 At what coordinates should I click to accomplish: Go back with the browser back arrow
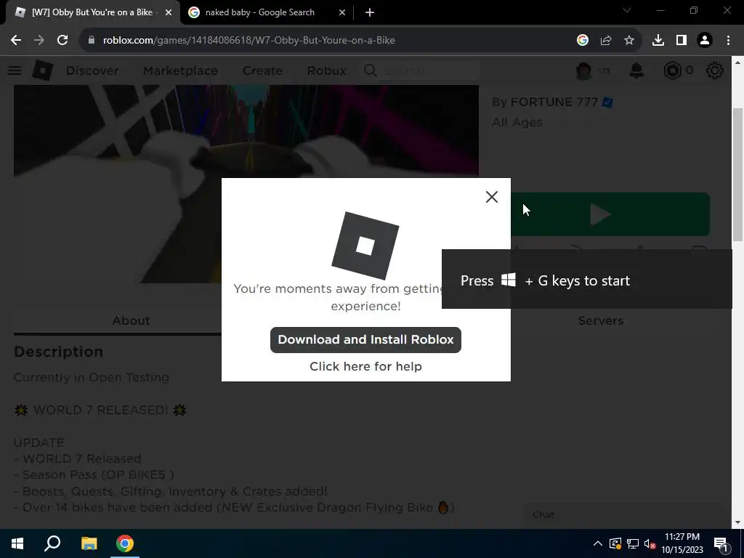pos(16,41)
